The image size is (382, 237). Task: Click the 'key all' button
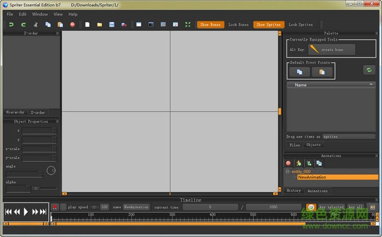(356, 207)
